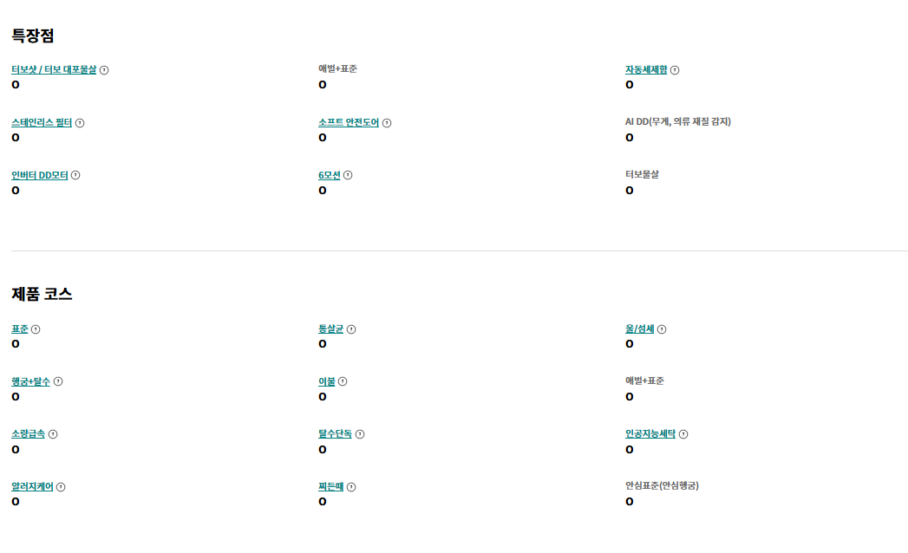Click the help icon next to 탈수단독
This screenshot has height=553, width=908.
coord(360,433)
